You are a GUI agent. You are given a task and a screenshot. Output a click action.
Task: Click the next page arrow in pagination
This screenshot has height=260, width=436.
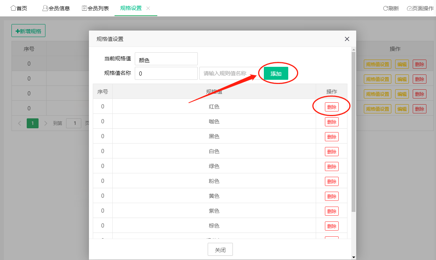click(46, 123)
